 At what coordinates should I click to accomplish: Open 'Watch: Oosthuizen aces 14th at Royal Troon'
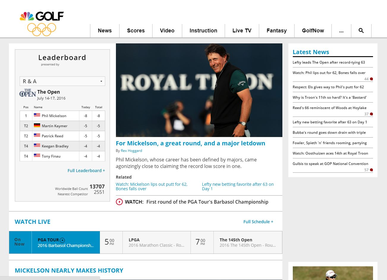331,153
